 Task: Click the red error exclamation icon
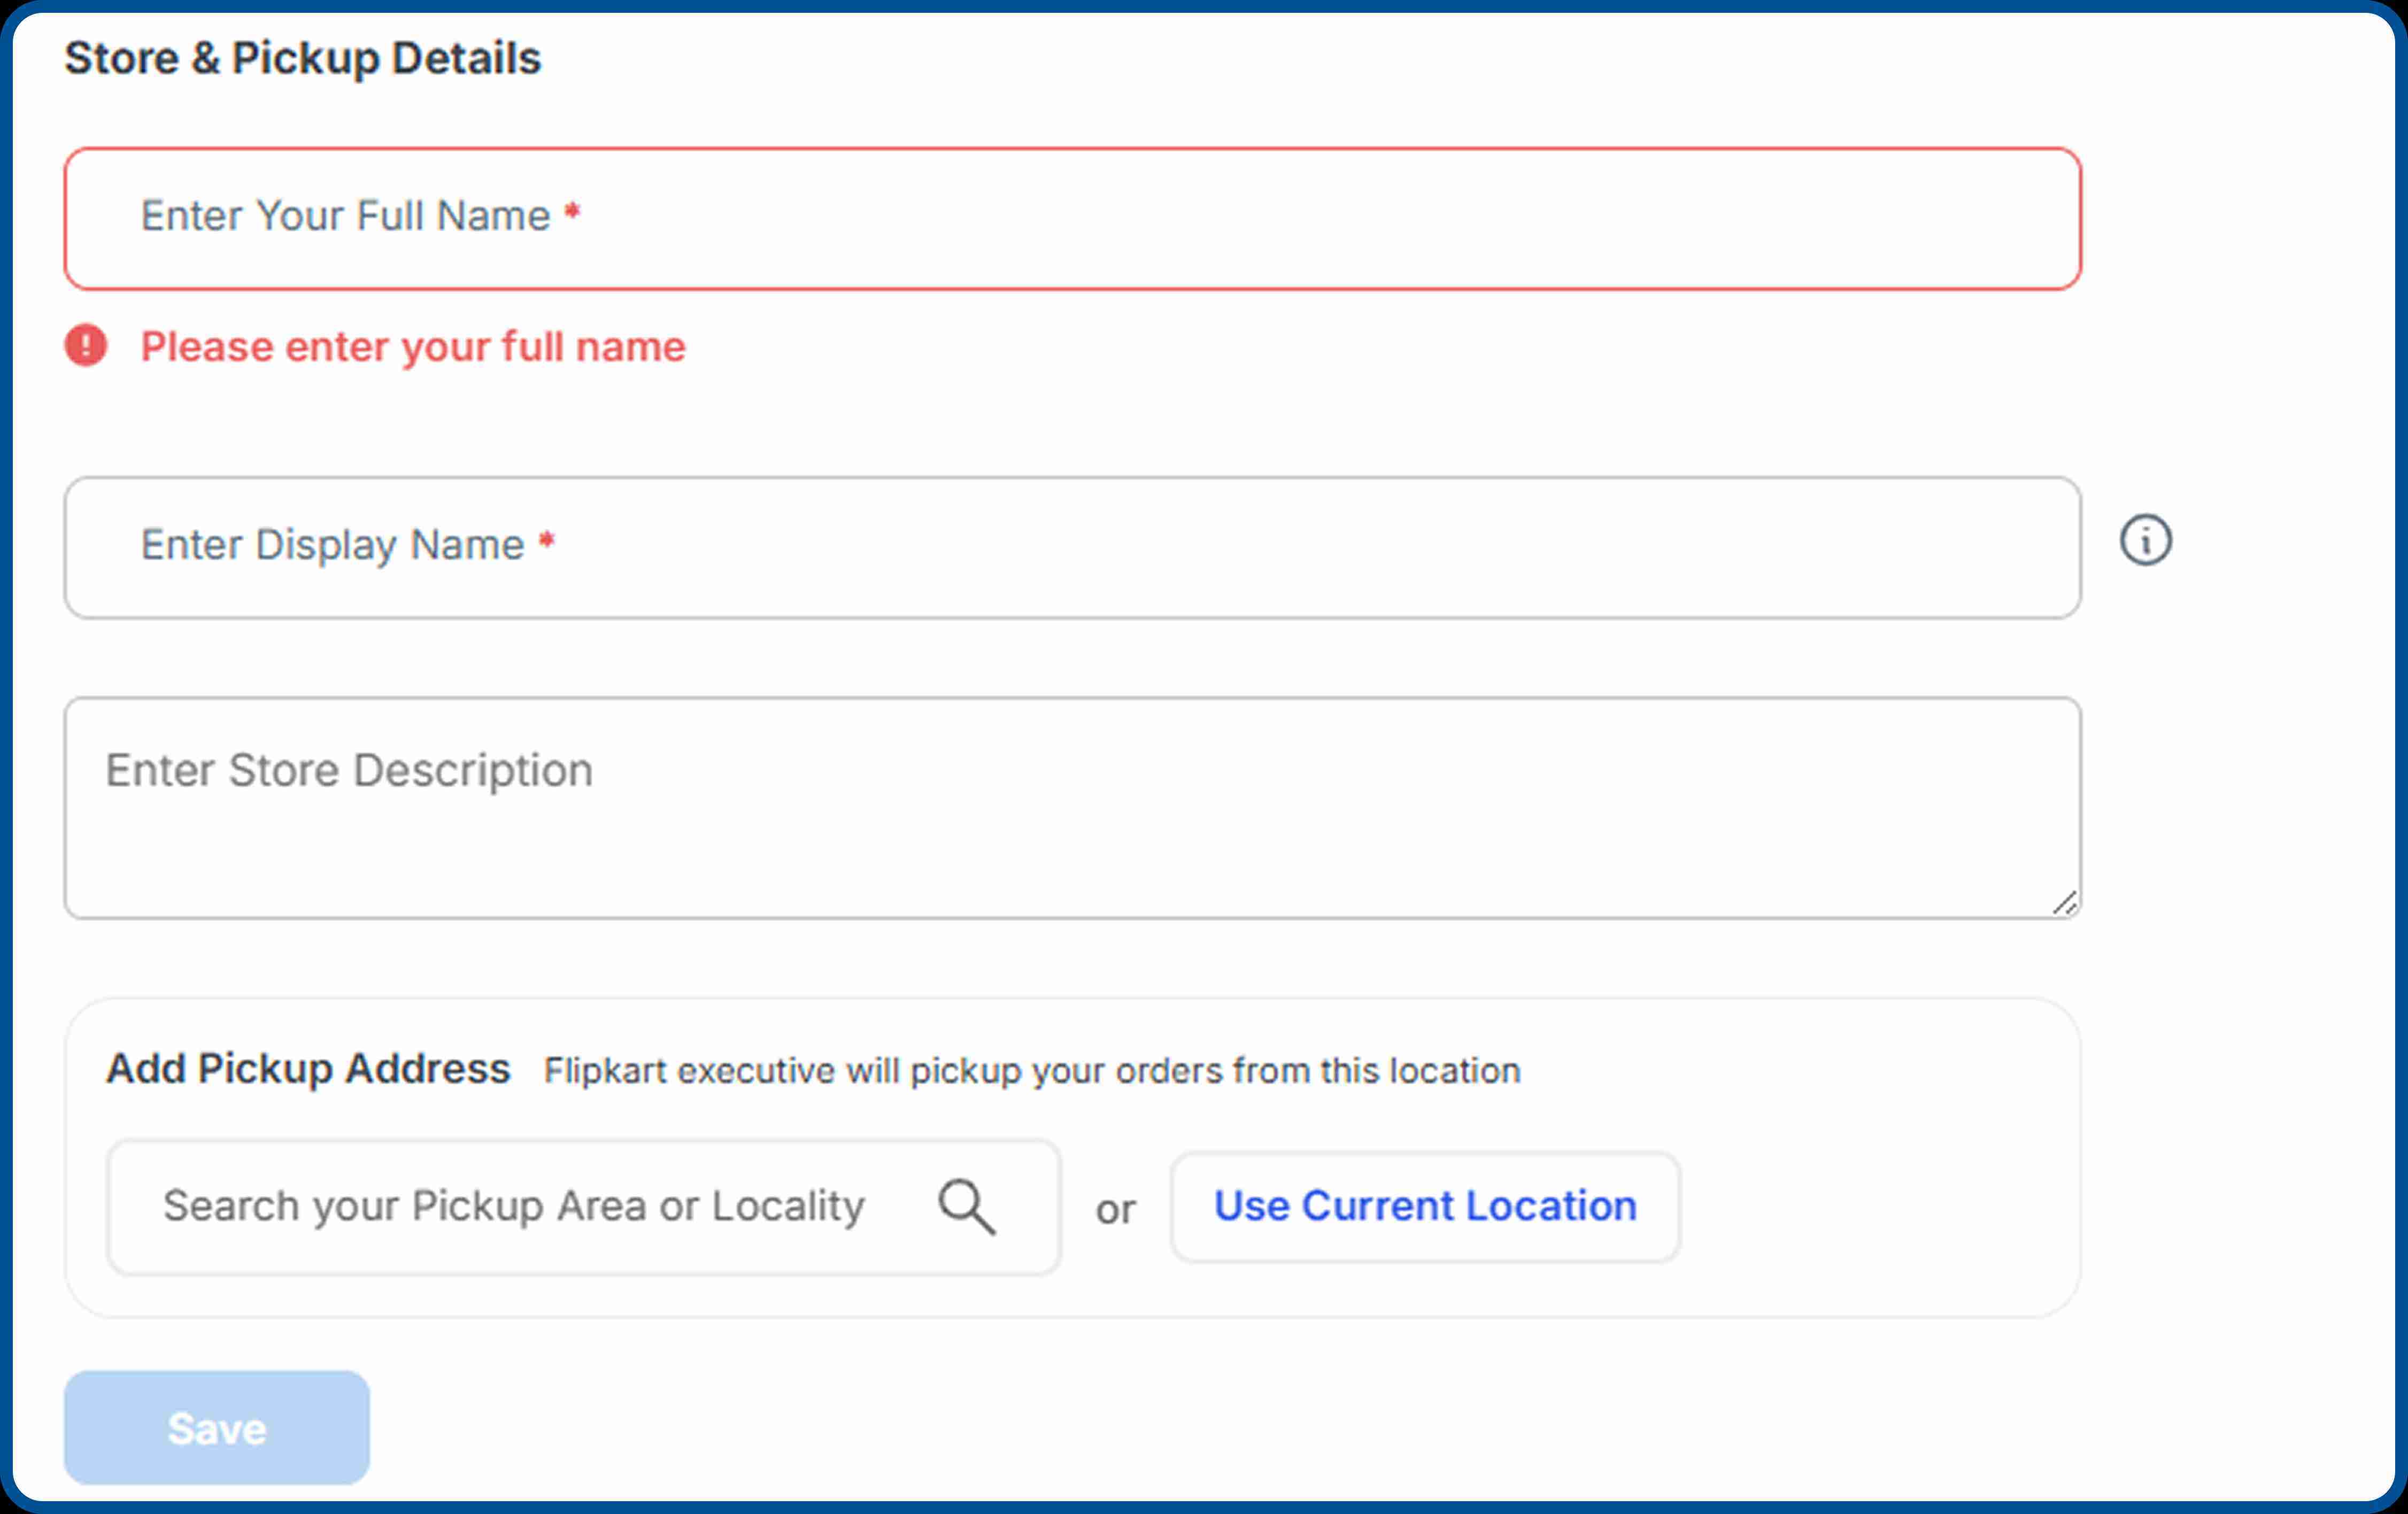pos(86,346)
